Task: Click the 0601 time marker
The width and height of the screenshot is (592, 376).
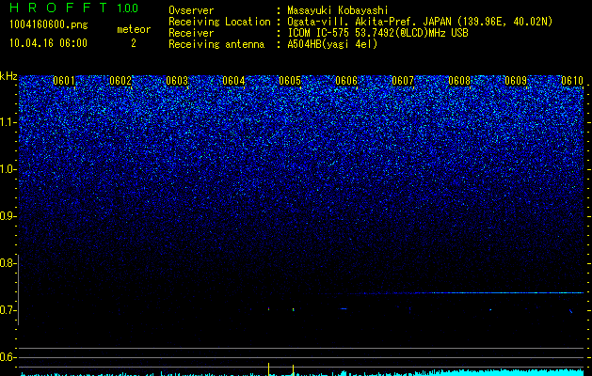Action: pyautogui.click(x=64, y=81)
